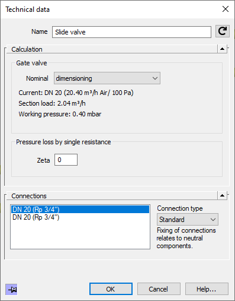Confirm with the OK button
Screen dimensions: 235x301
(x=111, y=289)
